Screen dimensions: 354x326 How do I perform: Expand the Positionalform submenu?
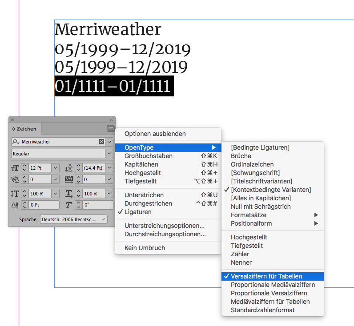pyautogui.click(x=273, y=224)
